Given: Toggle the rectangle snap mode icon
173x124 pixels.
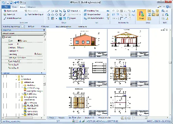Looking at the screenshot, I should click(153, 14).
